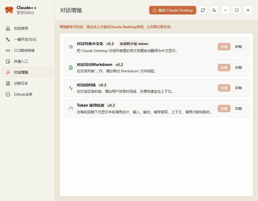258x201 pixels.
Task: Click the link icon beside CCS路由转接
Action: coord(8,50)
